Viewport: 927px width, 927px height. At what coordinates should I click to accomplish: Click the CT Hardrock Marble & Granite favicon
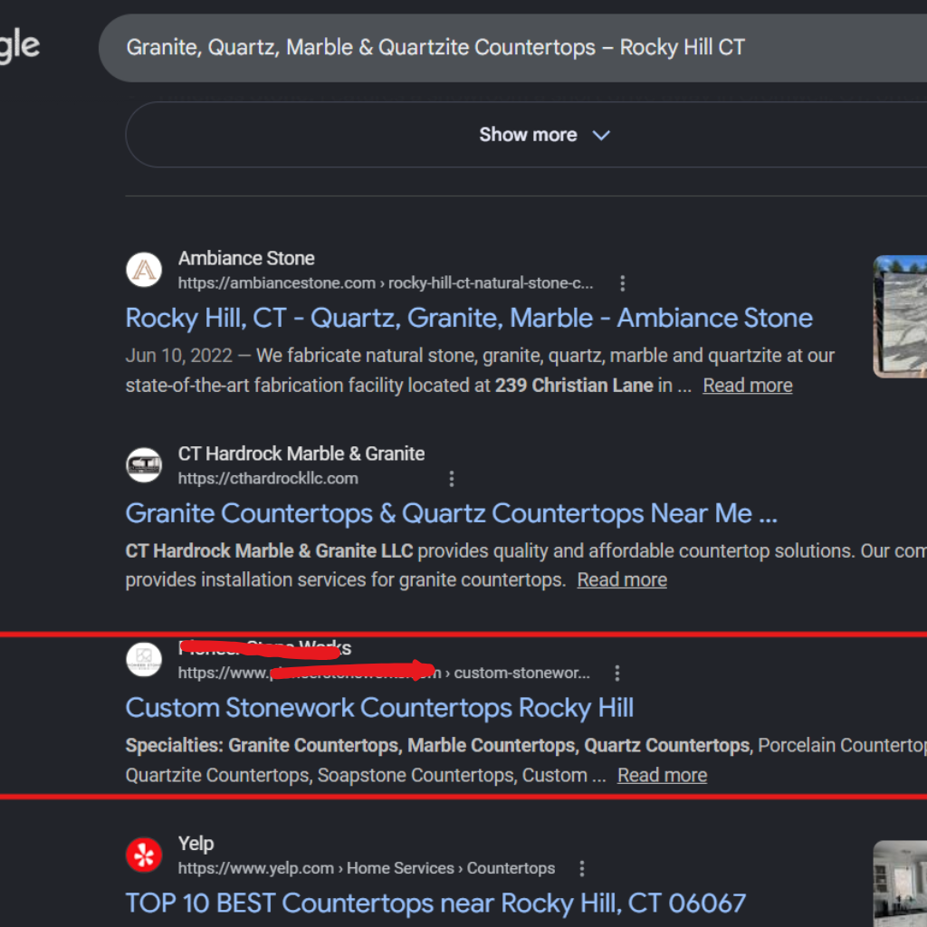pos(144,464)
